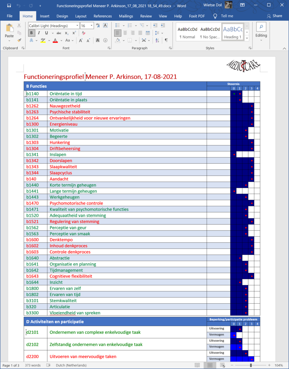Click the Share button
Image resolution: width=289 pixels, height=369 pixels.
[275, 16]
